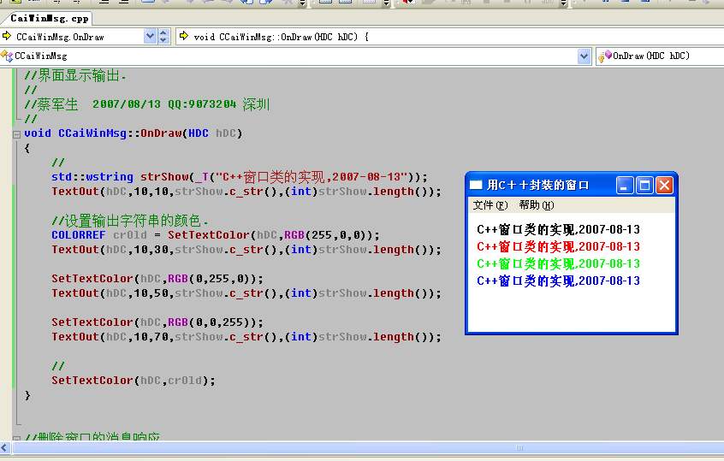This screenshot has height=461, width=724.
Task: Click the 用C++封装的窗口 title bar text
Action: [x=538, y=185]
